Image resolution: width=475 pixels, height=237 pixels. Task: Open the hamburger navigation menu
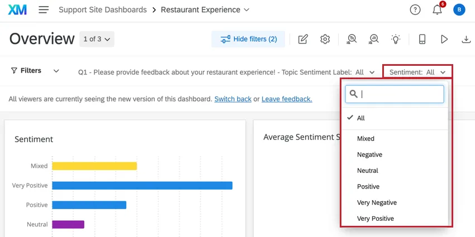point(44,10)
